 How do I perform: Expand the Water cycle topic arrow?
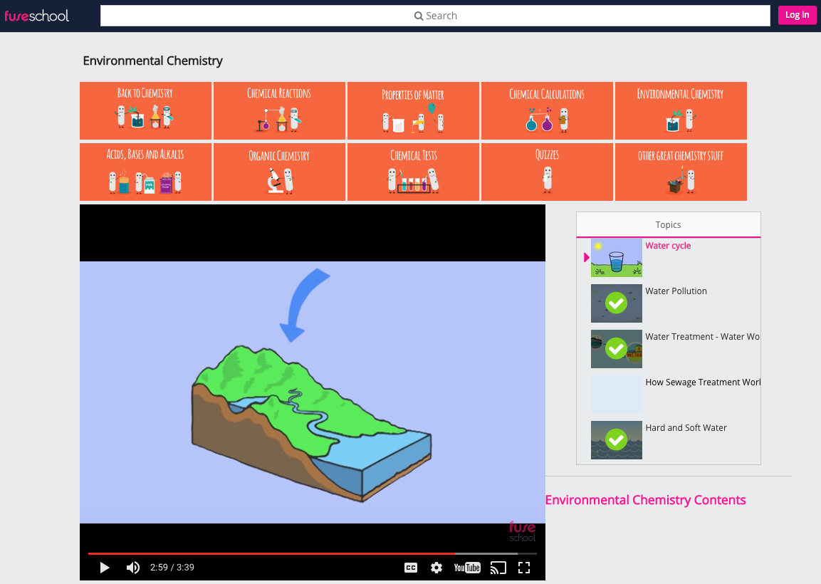[x=586, y=257]
